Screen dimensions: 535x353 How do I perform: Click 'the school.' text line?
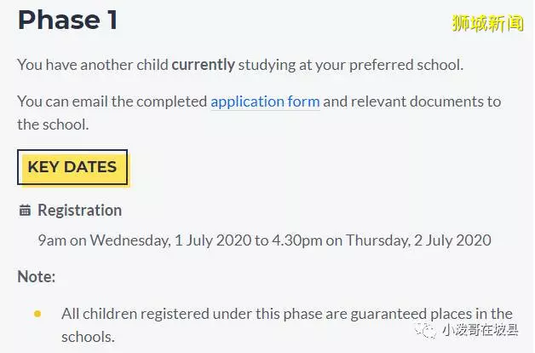click(53, 124)
